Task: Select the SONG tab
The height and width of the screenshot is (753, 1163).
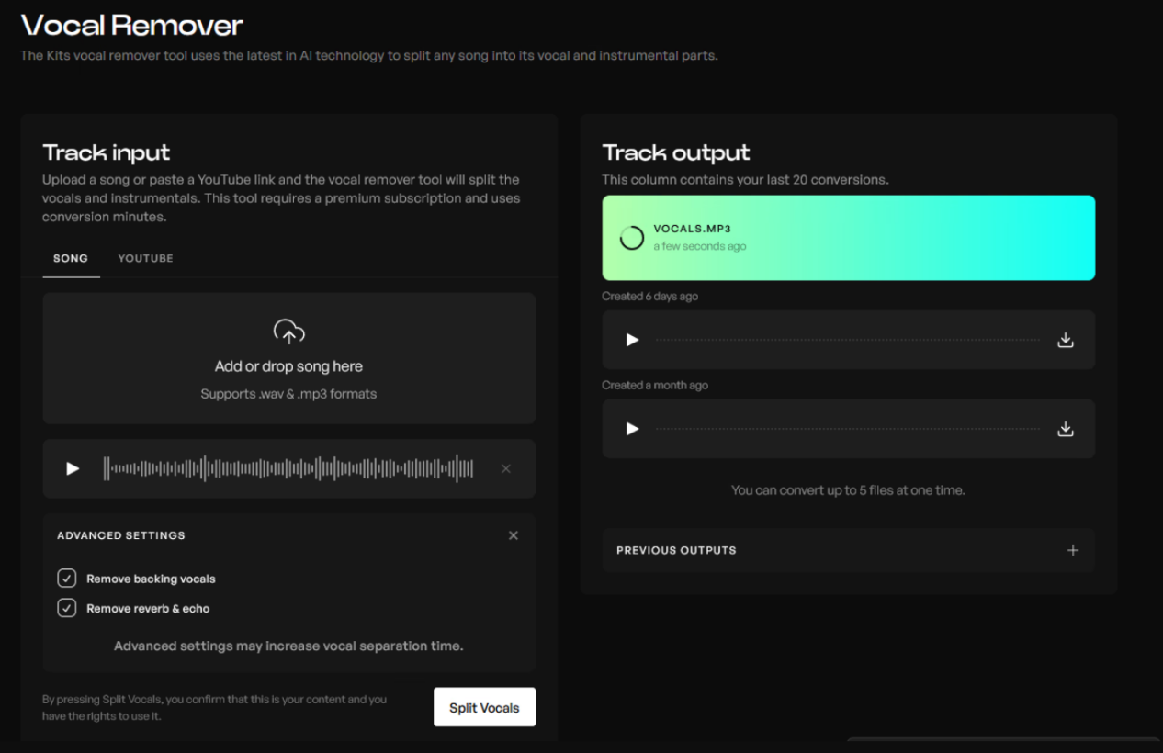Action: point(71,258)
